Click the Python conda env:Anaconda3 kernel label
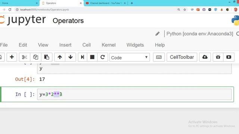This screenshot has width=239, height=134. click(x=200, y=33)
